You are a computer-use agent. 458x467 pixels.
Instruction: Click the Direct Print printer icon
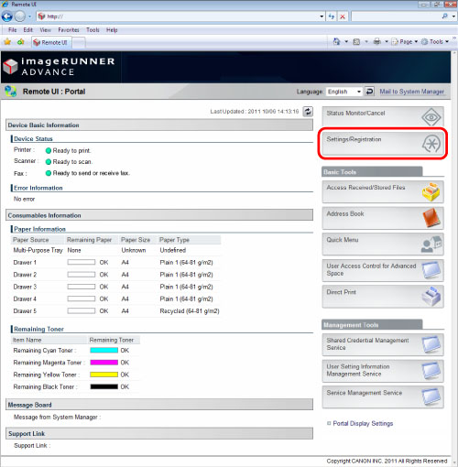point(431,297)
